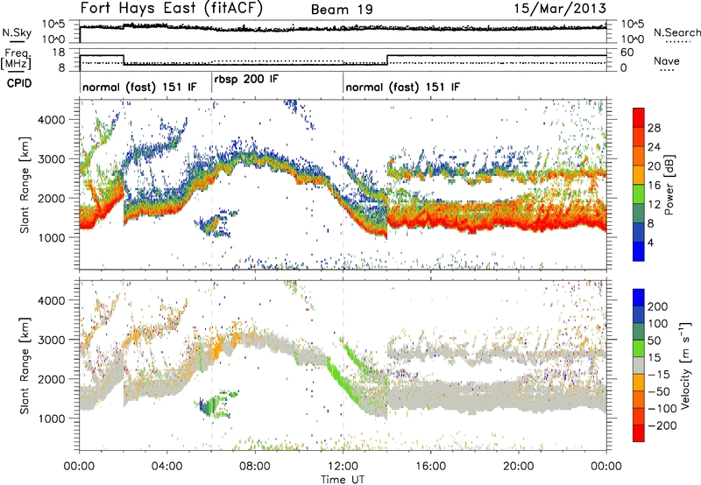Click the "1000" tick of the power panel
The image size is (701, 485).
point(51,237)
